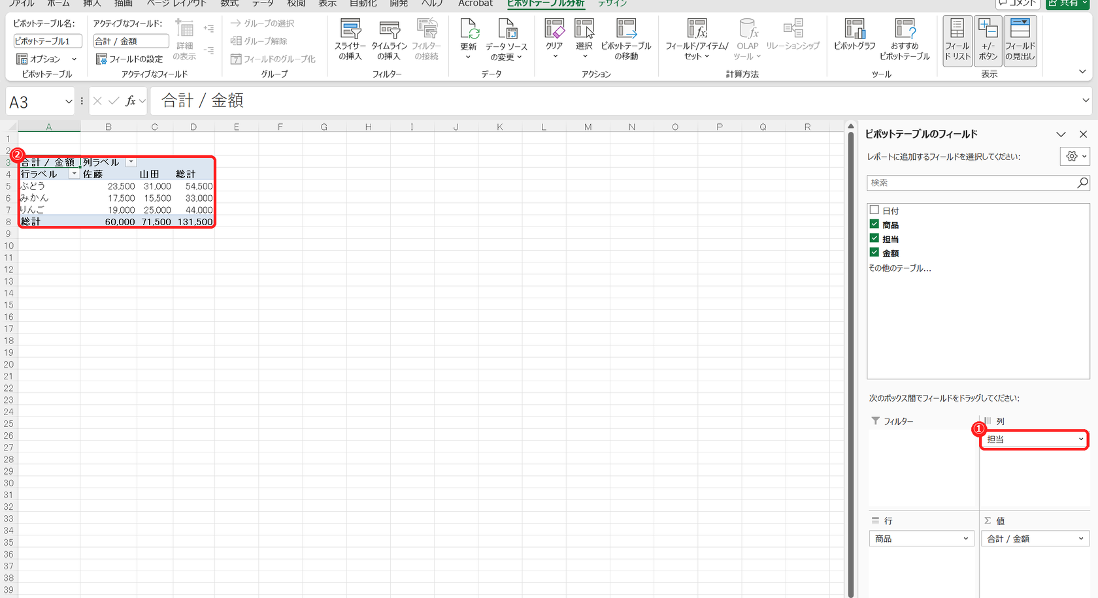Open おすすめピボットテーブル recommendations

[x=905, y=40]
